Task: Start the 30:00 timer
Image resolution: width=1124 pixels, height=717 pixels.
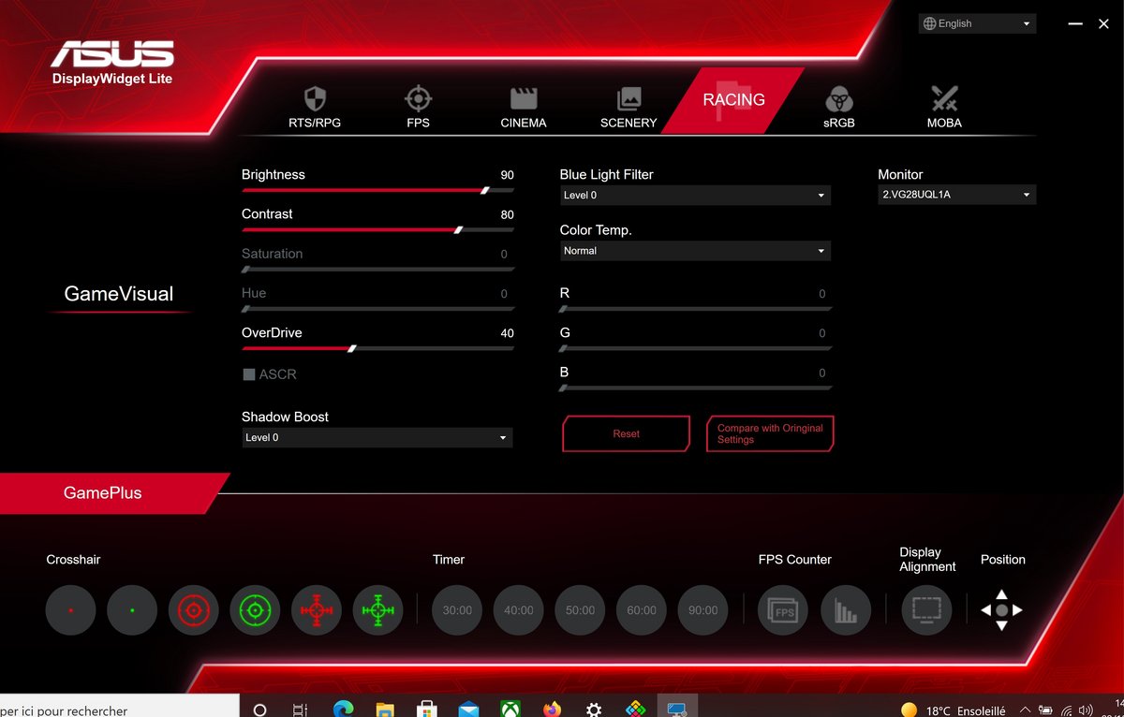Action: pyautogui.click(x=457, y=610)
